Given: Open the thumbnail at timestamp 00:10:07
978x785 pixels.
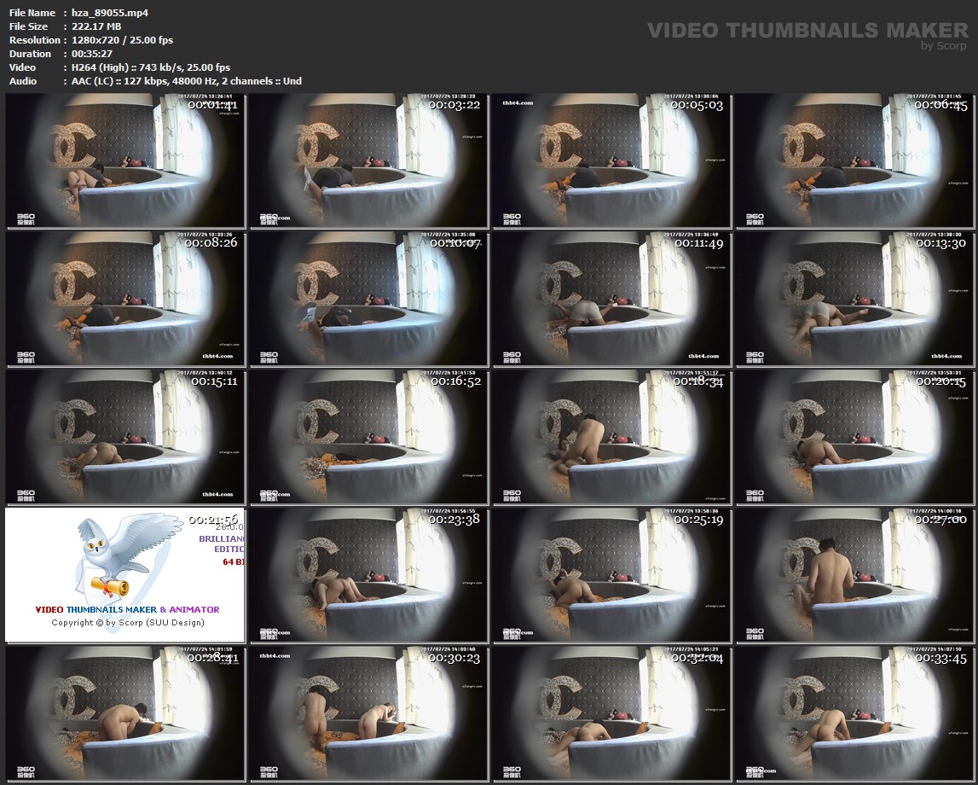Looking at the screenshot, I should [368, 299].
